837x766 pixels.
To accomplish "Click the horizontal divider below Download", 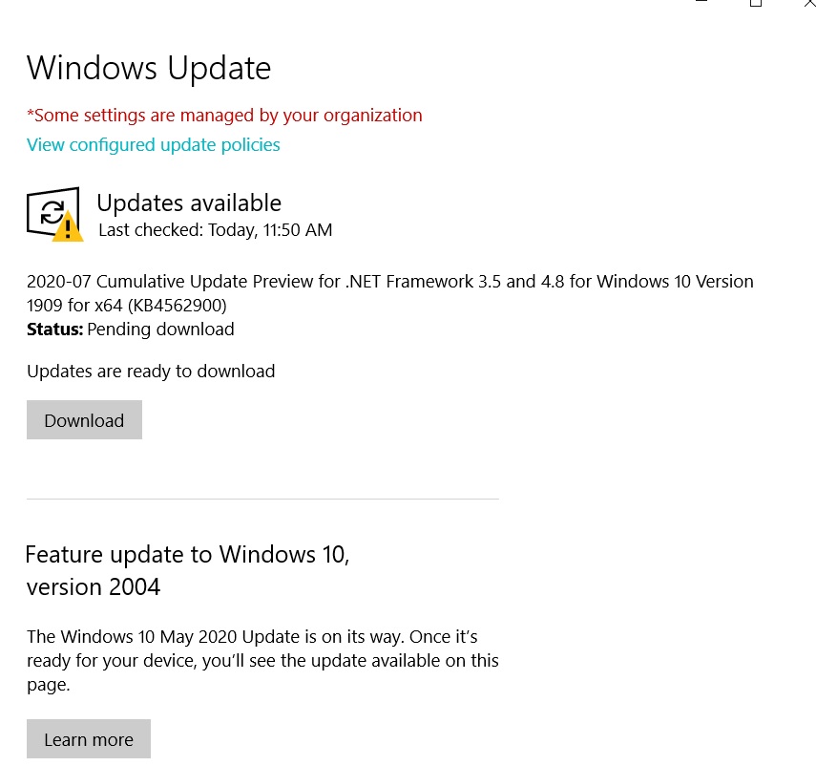I will click(262, 499).
